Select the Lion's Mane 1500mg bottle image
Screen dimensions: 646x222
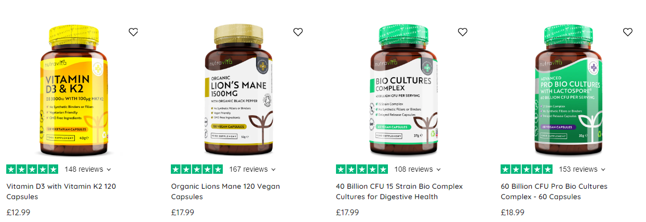click(240, 90)
